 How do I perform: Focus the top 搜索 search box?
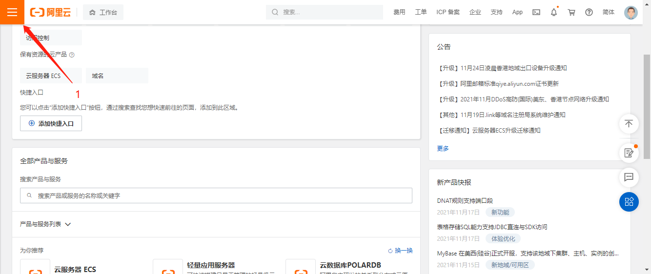click(325, 12)
